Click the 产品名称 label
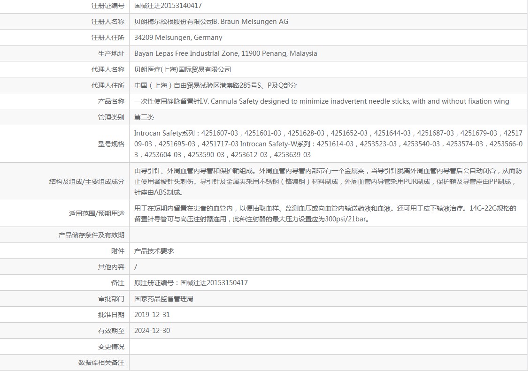This screenshot has height=371, width=530. point(111,101)
